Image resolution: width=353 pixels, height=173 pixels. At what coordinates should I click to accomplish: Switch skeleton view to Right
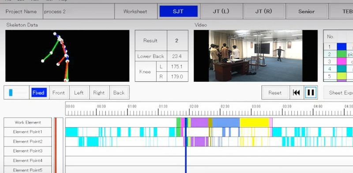tap(99, 93)
